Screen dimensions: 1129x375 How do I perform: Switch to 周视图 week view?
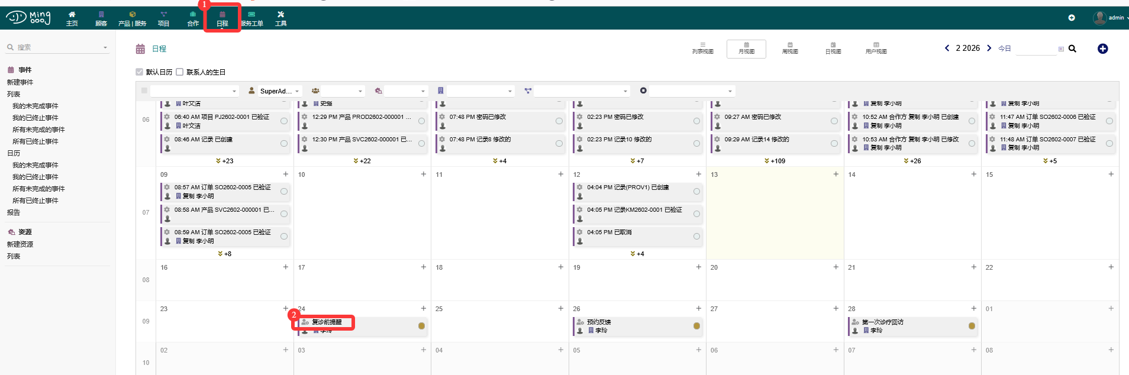[789, 49]
